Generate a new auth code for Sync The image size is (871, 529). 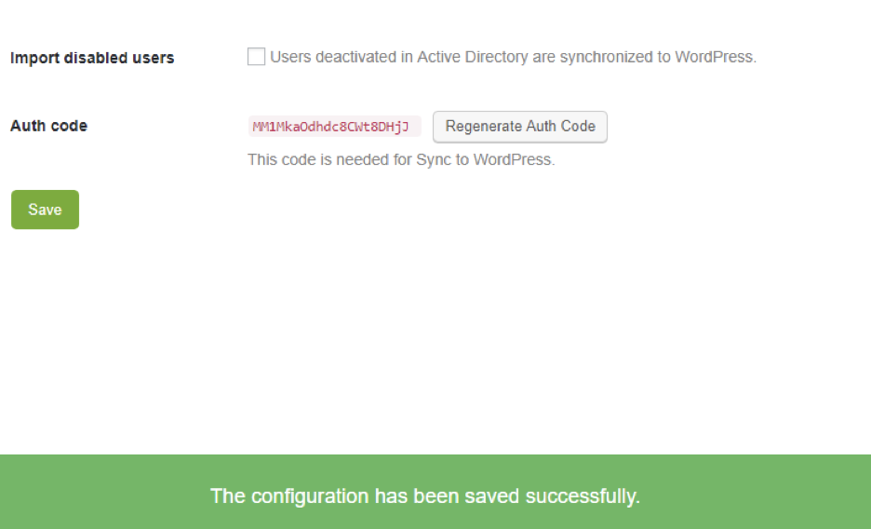[520, 127]
